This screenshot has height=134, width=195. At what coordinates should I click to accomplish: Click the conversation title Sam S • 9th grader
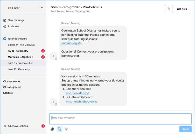point(76,7)
